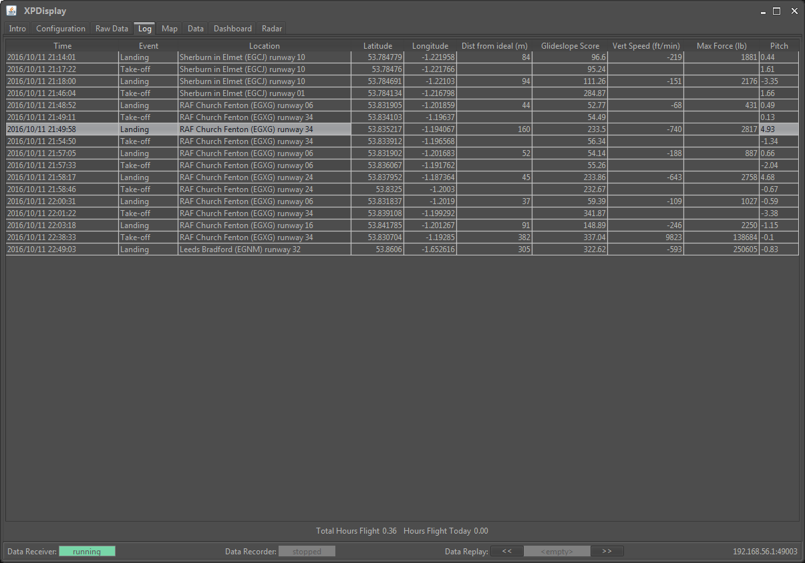Click the Glideslope Score column header
Screen dimensions: 805x563
pos(570,46)
